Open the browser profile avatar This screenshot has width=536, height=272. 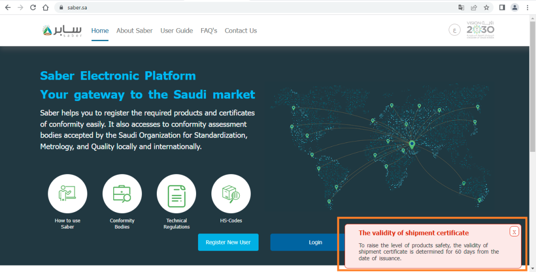click(x=515, y=7)
